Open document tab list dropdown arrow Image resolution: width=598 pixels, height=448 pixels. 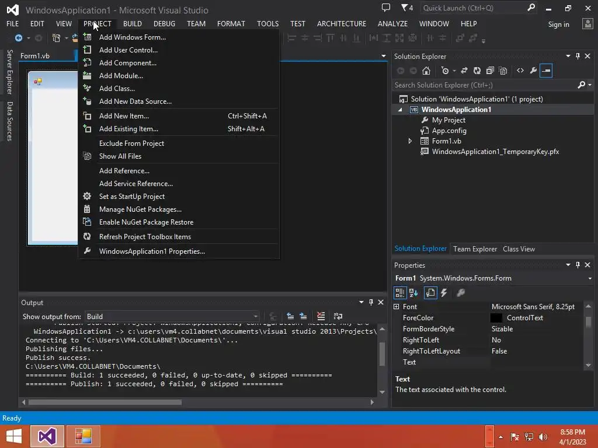point(383,56)
